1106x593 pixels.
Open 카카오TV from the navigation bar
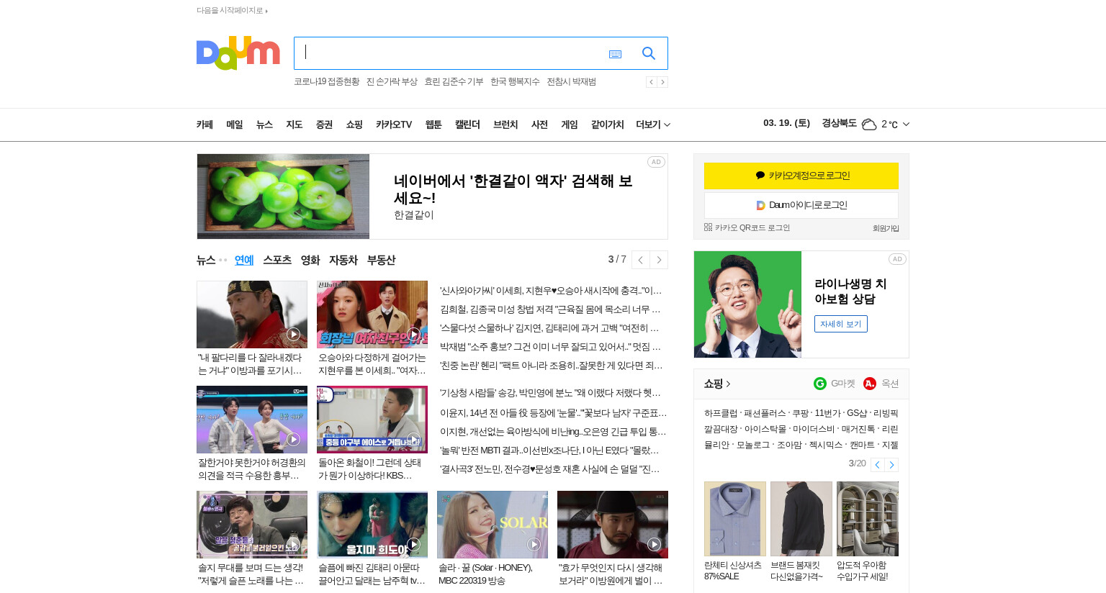pyautogui.click(x=393, y=125)
